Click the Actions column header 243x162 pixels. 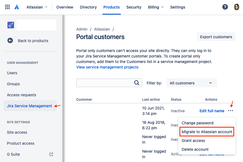point(211,100)
